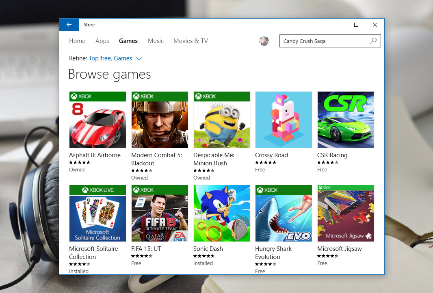Open the user account avatar
The width and height of the screenshot is (433, 293).
(264, 41)
